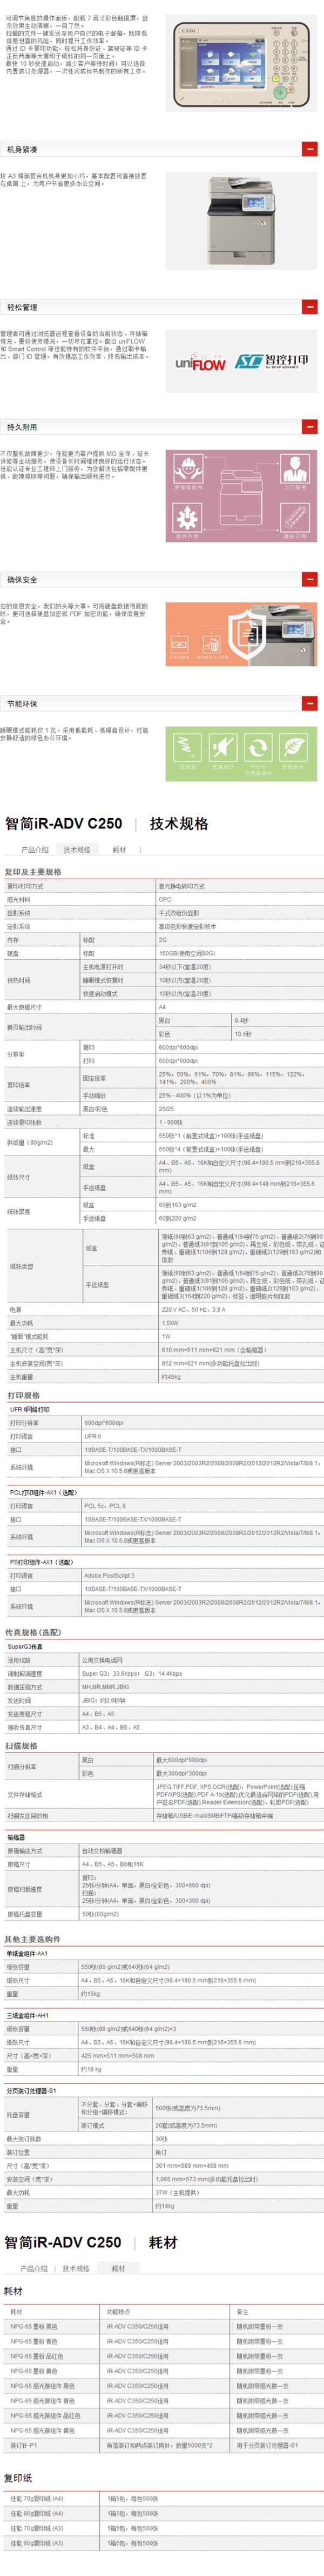Click the 机身紧凑 section header
The width and height of the screenshot is (324, 2576).
point(159,149)
